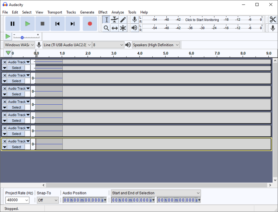Click the timeline green pinned-head triangle
The image size is (278, 212).
point(8,53)
